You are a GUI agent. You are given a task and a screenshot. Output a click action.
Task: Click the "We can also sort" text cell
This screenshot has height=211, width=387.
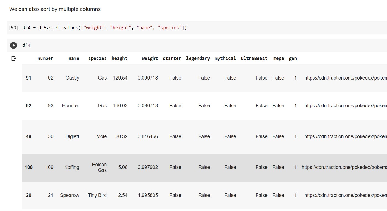point(55,9)
